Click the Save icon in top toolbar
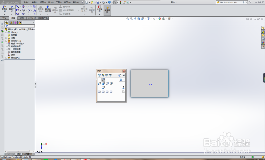The width and height of the screenshot is (265, 160). (x=98, y=2)
